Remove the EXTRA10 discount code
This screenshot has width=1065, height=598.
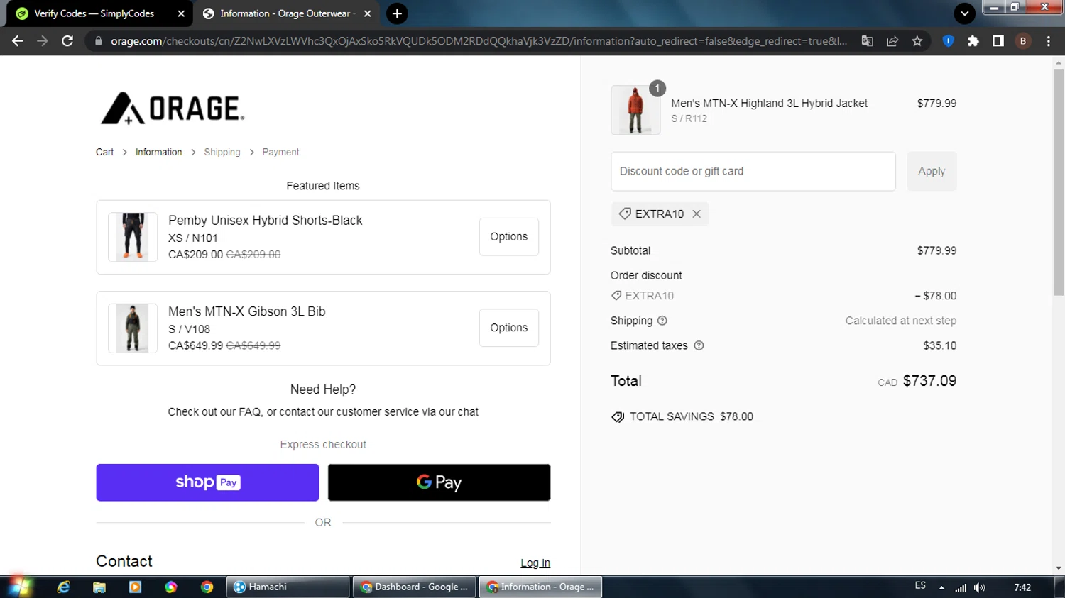point(697,214)
